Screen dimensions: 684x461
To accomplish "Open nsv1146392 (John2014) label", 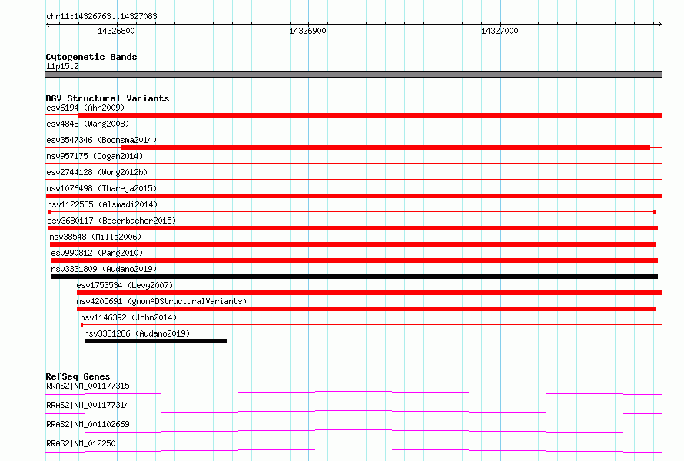I will [128, 317].
